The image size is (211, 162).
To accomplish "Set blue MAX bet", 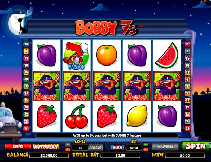I will coord(117,148).
